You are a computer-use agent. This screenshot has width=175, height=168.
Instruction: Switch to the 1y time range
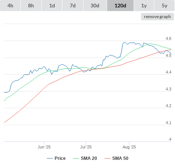click(x=144, y=6)
